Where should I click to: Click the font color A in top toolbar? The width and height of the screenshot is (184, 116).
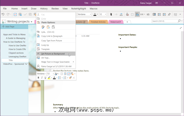coord(95,14)
